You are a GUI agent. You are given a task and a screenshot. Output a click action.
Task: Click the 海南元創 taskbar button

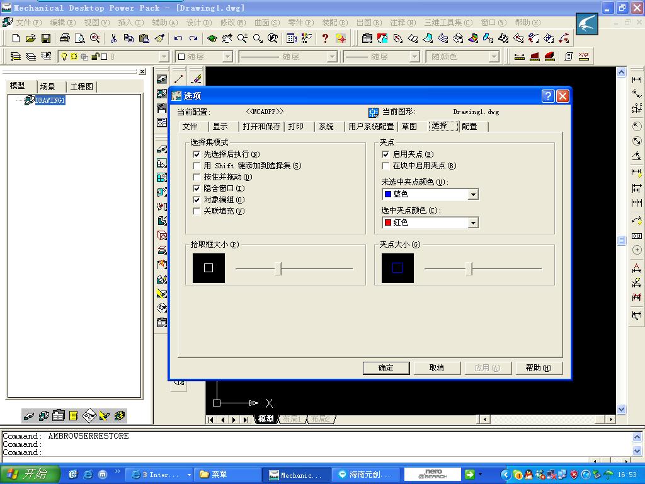pos(365,475)
